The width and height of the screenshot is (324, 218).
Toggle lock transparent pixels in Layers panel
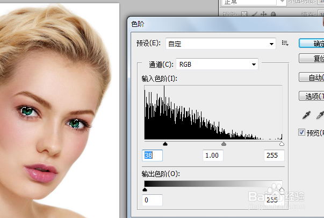244,15
